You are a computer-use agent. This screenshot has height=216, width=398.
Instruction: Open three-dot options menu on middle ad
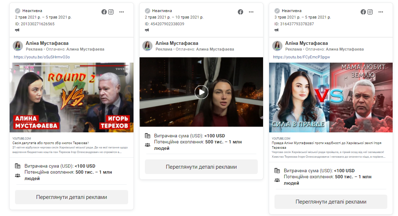251,12
